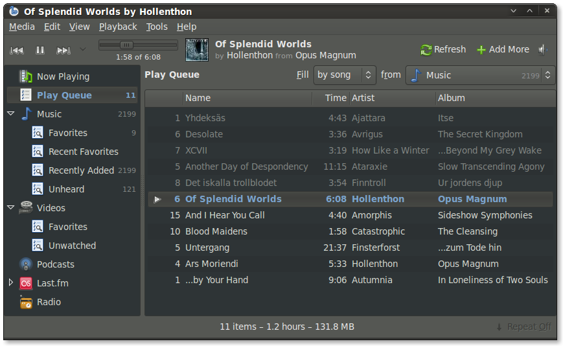
Task: Click the Last.fm logo icon
Action: pyautogui.click(x=26, y=283)
